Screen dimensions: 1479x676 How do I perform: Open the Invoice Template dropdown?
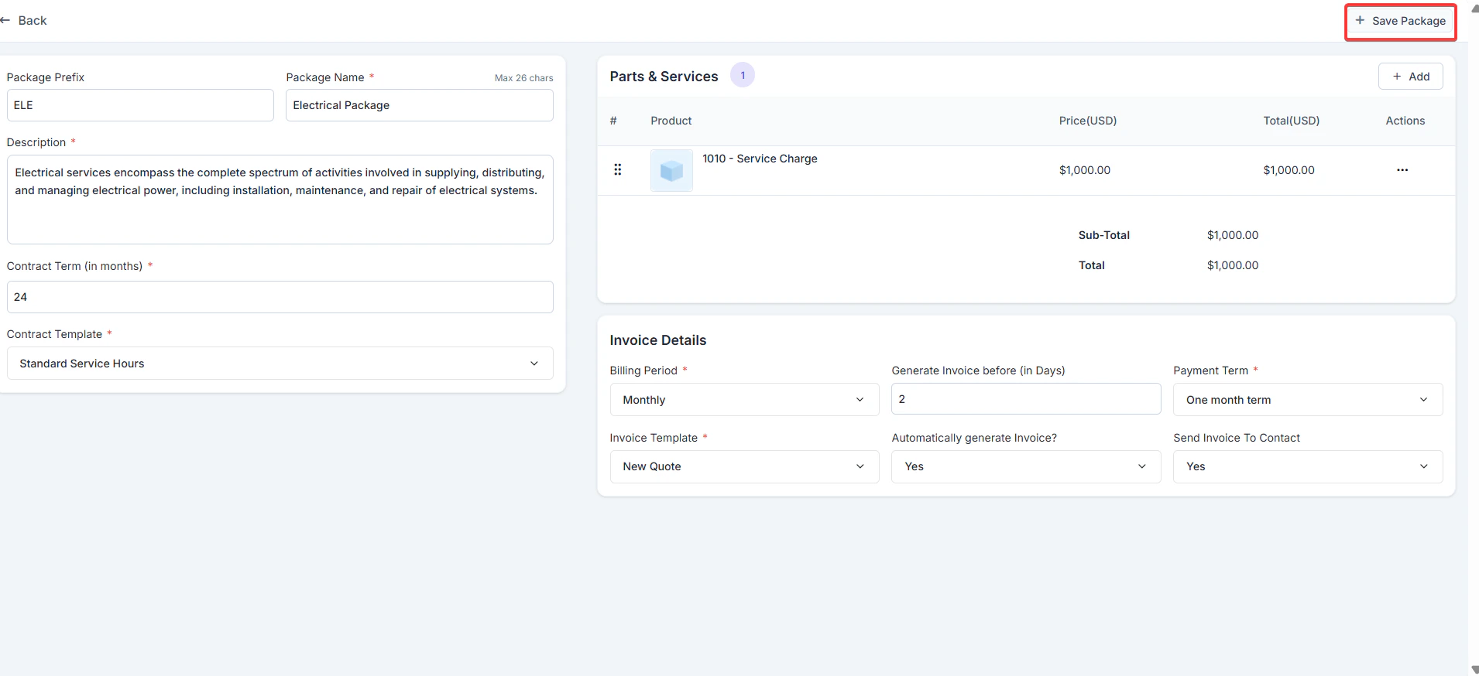click(744, 466)
